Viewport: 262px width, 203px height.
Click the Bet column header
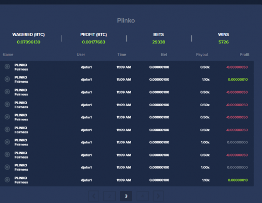[164, 54]
